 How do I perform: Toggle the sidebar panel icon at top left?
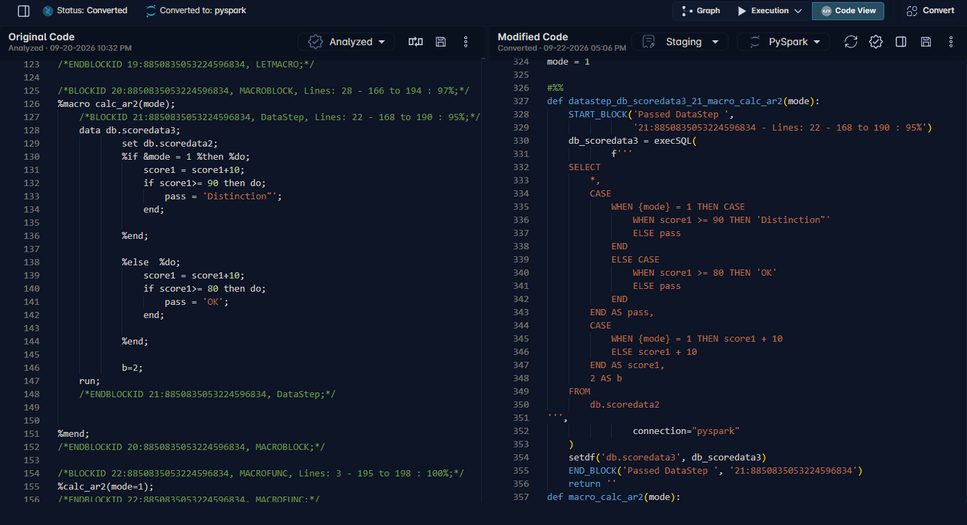pyautogui.click(x=24, y=11)
